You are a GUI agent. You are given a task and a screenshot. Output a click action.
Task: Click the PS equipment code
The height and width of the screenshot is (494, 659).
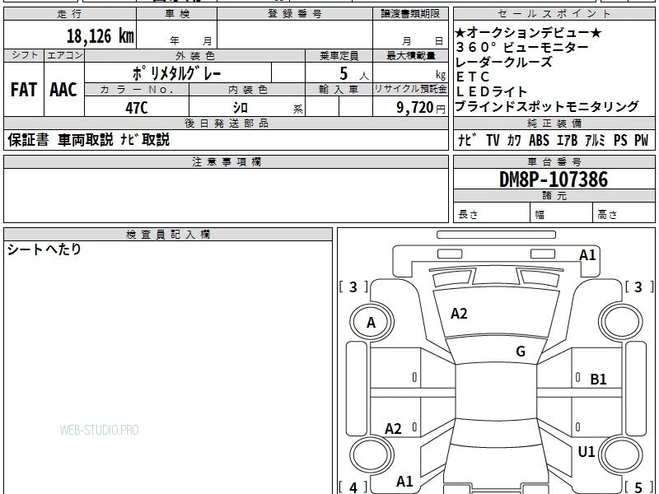click(620, 140)
